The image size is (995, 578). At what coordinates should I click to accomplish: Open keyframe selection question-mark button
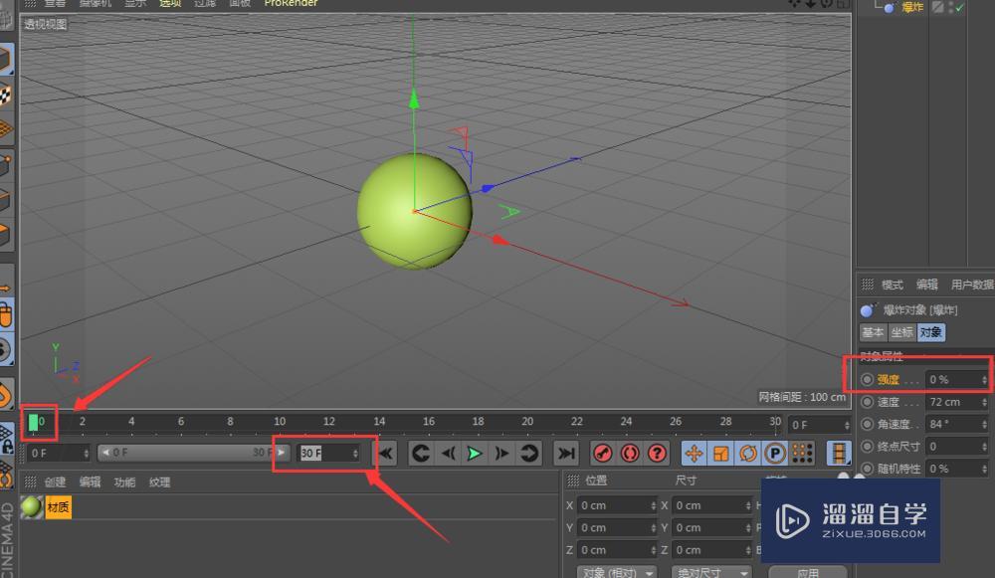pos(657,453)
